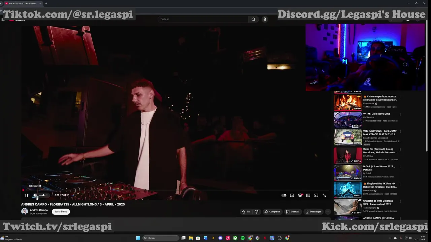Open OBS Studio from the taskbar
This screenshot has width=431, height=242.
(x=279, y=238)
